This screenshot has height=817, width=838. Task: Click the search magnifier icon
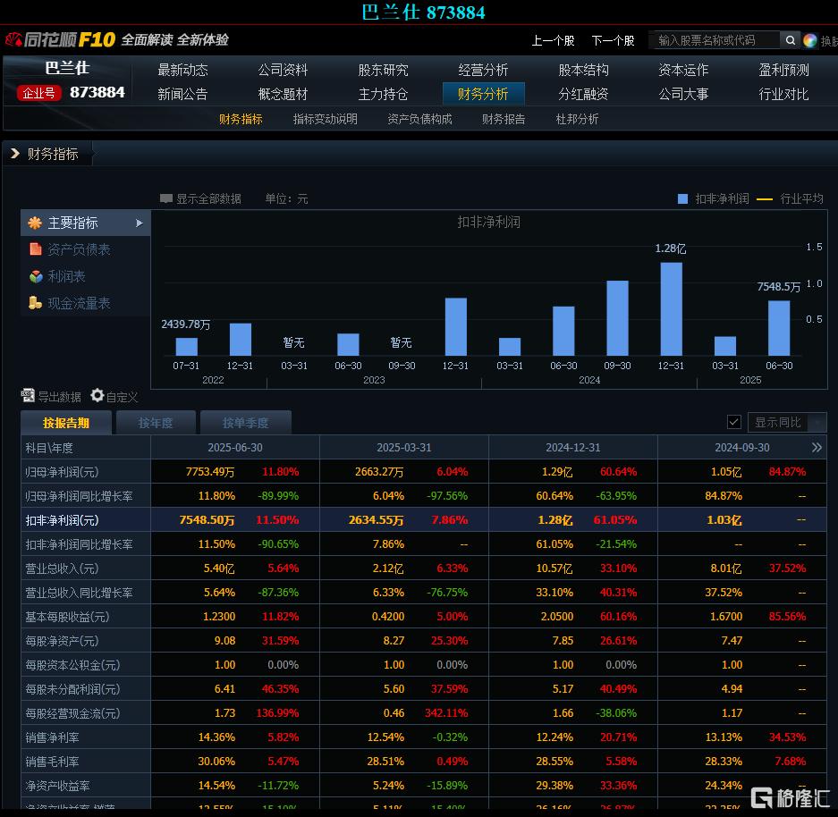pos(790,40)
